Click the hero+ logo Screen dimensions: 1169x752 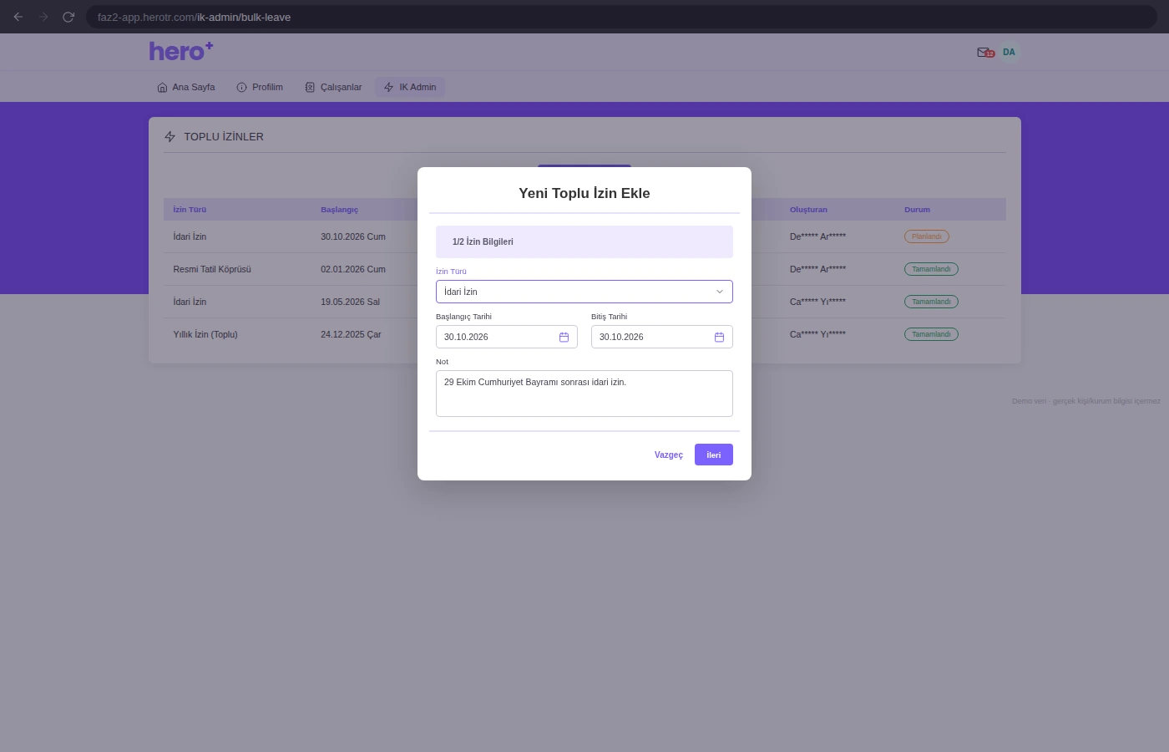tap(181, 52)
